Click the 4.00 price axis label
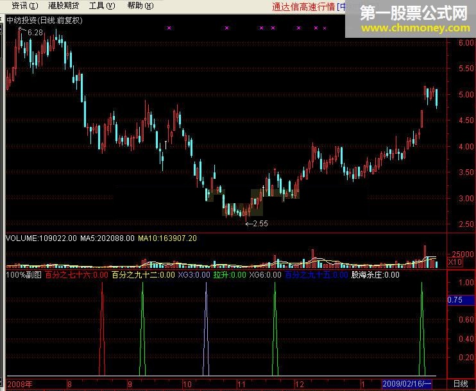 (466, 147)
